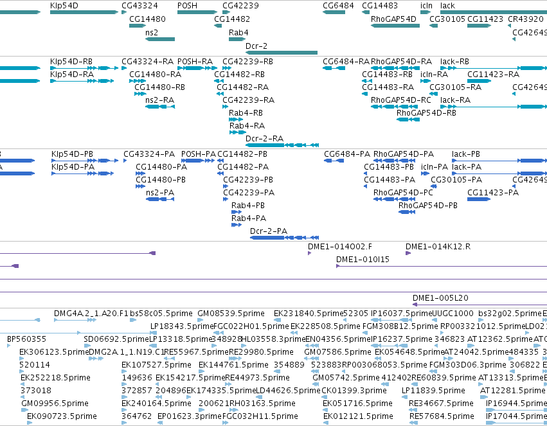Click the CG6484 gene label

(x=338, y=6)
